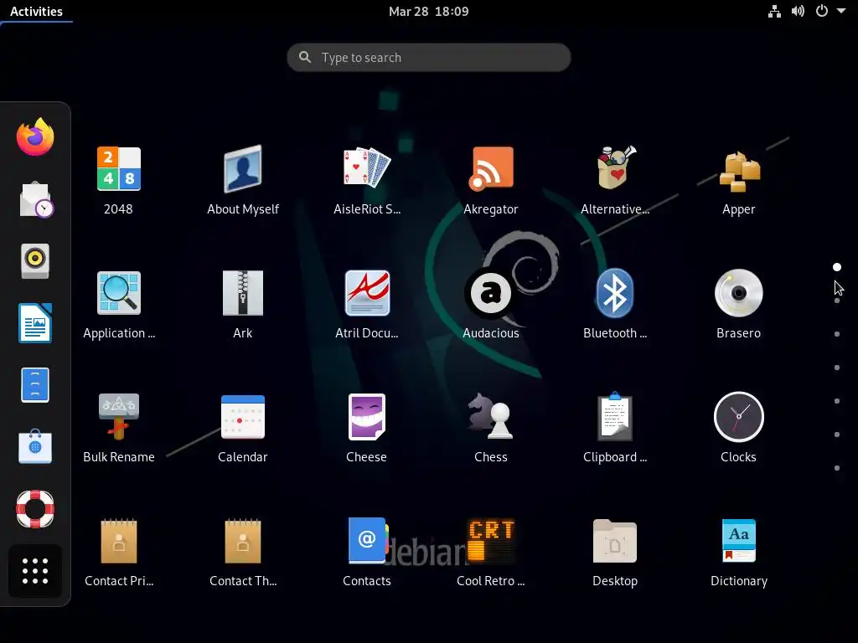This screenshot has height=643, width=858.
Task: Open Cool Retro Term terminal
Action: [491, 541]
